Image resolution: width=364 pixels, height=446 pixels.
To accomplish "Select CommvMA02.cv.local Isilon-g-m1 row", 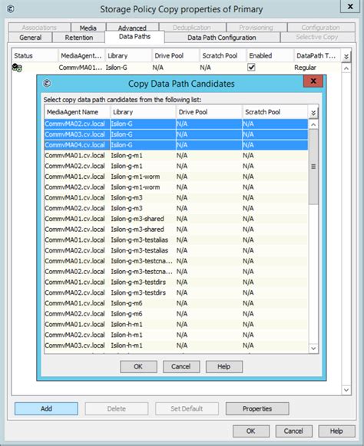I will pos(176,166).
